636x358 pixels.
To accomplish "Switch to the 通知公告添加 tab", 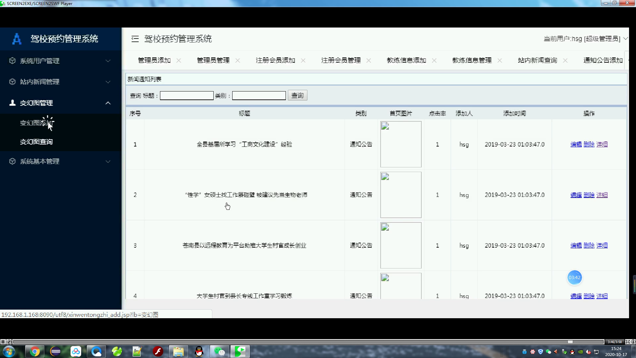I will [603, 60].
